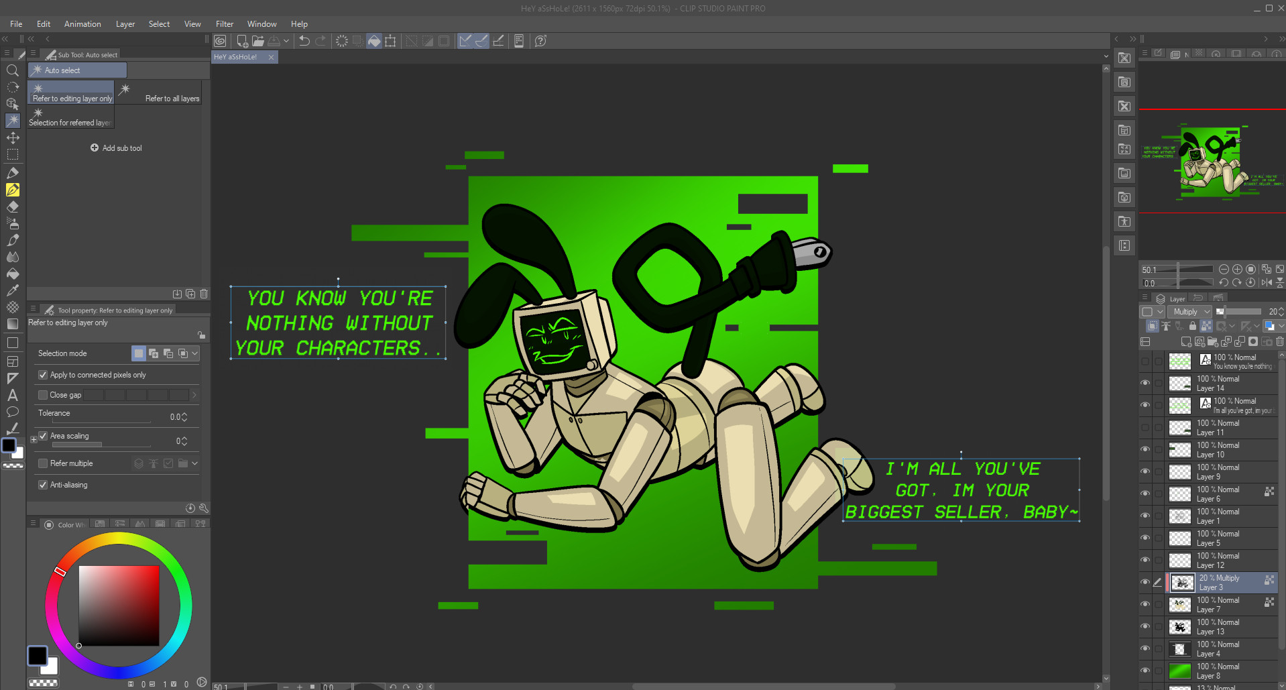Select the Rotate view tool
Image resolution: width=1286 pixels, height=690 pixels.
point(12,87)
